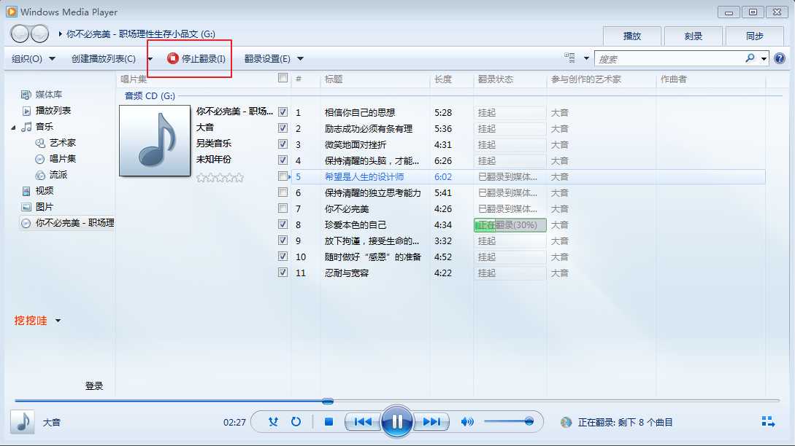
Task: Click the 停止翻录 stop rip button
Action: [x=196, y=59]
